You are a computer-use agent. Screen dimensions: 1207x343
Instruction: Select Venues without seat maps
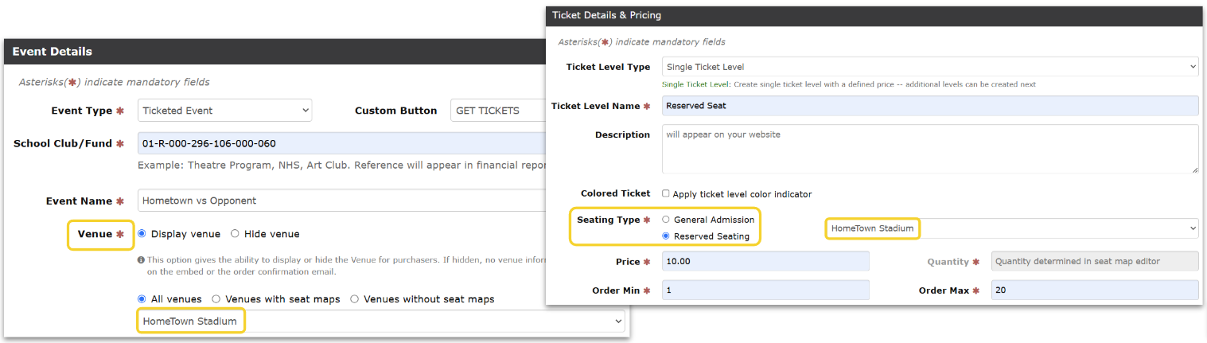pos(355,299)
